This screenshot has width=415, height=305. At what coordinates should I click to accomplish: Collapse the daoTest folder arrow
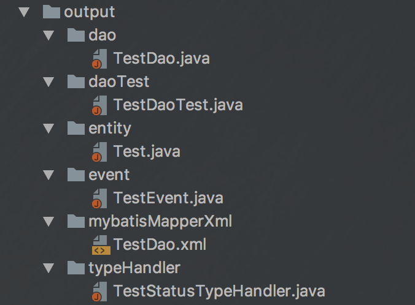point(48,82)
